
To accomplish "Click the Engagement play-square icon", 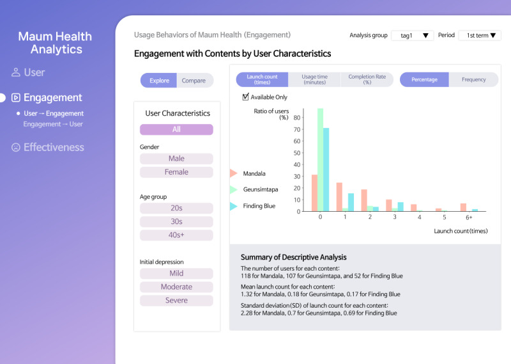I will point(15,98).
